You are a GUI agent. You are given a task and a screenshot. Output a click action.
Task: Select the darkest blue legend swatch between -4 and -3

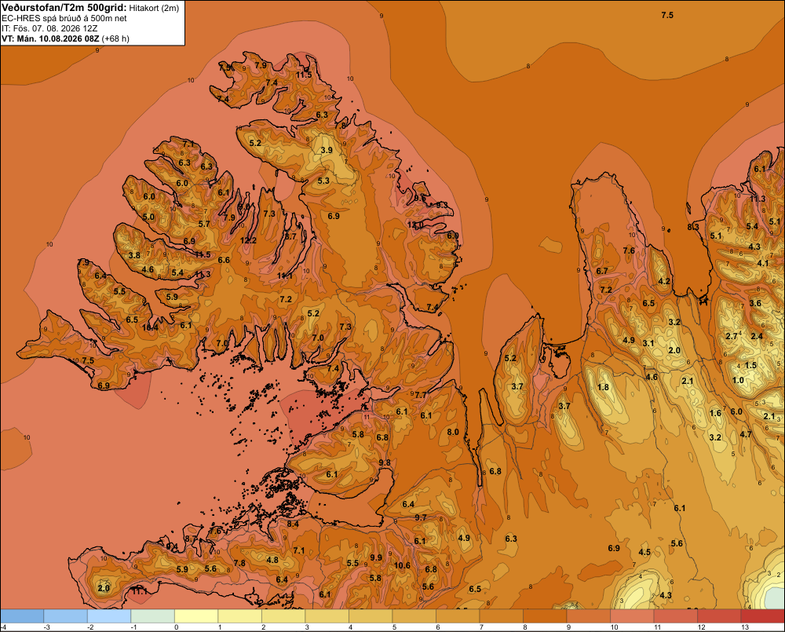tap(22, 616)
